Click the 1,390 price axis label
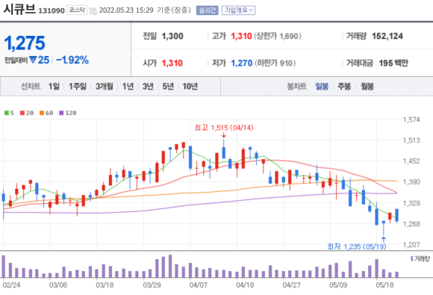Image resolution: width=433 pixels, height=295 pixels. [x=411, y=181]
